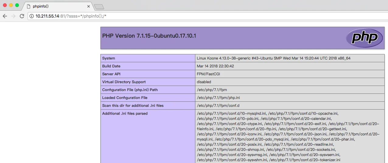Click the PHP logo in the header
Screen dimensions: 388x163
364,38
